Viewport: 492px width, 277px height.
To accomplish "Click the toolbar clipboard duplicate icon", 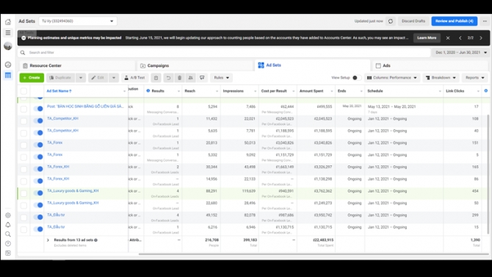I will click(156, 78).
